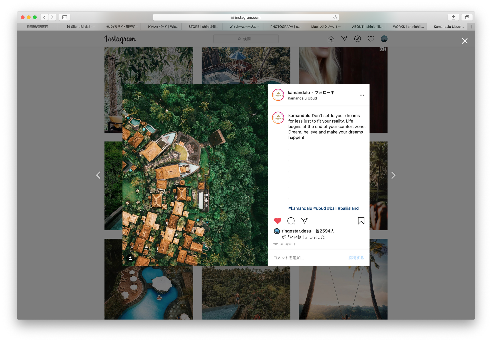Switch to the [4 Silent Birds] tab

coord(79,27)
